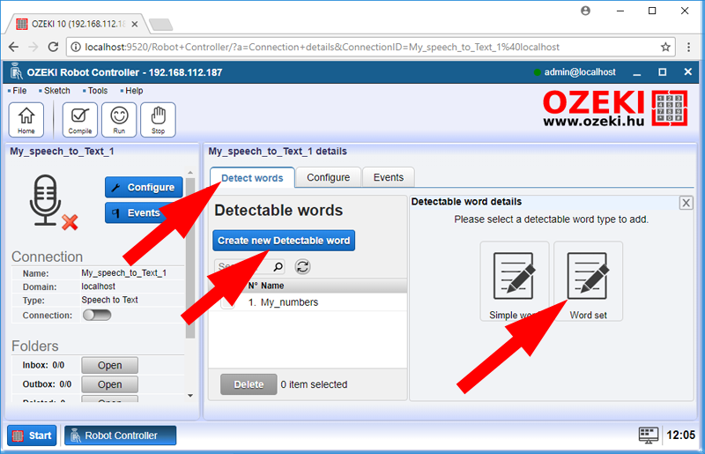Viewport: 705px width, 454px height.
Task: Bookmark this page with the star
Action: coord(665,47)
